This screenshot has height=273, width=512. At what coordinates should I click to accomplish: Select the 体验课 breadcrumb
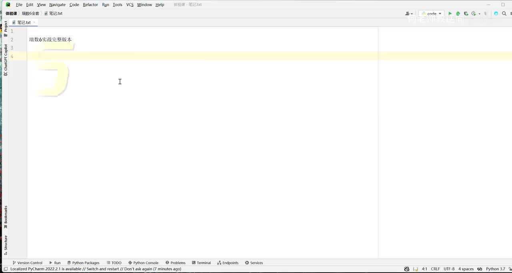point(11,14)
